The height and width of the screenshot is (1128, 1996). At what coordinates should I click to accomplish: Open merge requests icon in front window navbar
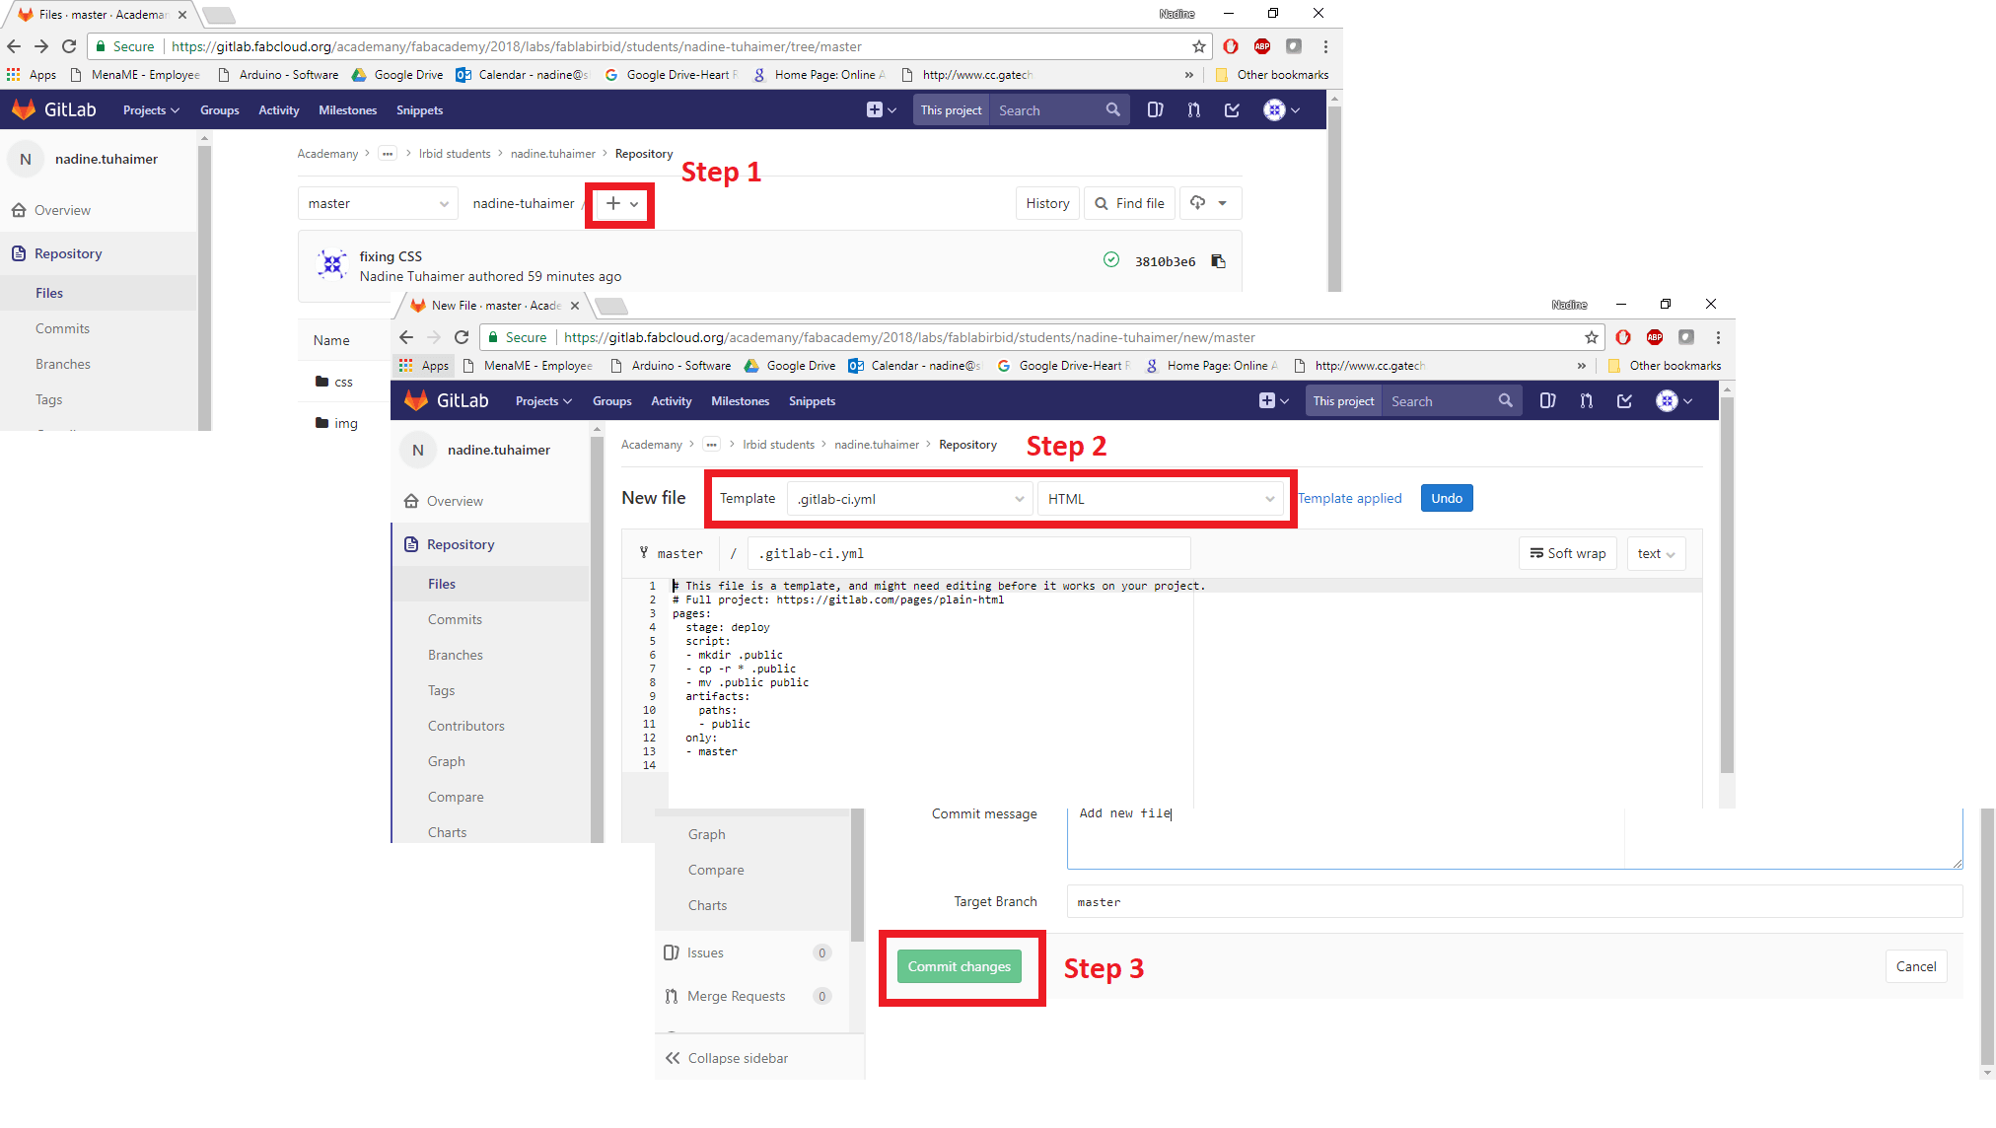coord(1586,401)
